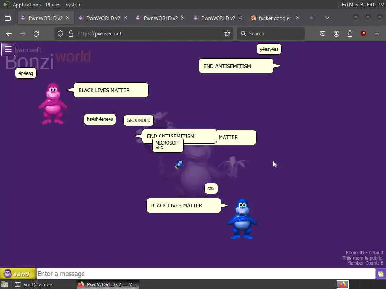Click the Member Count: 6 text
Viewport: 386px width, 289px height.
pos(365,263)
